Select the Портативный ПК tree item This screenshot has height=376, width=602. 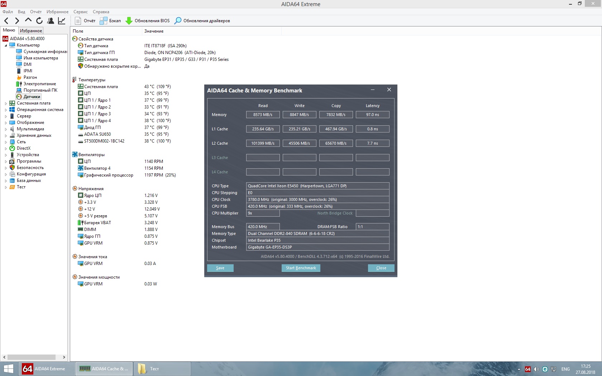point(40,90)
